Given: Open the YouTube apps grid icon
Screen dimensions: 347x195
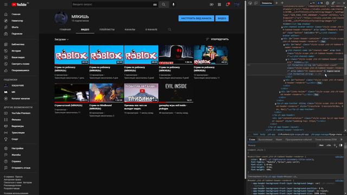Looking at the screenshot, I should click(x=219, y=4).
